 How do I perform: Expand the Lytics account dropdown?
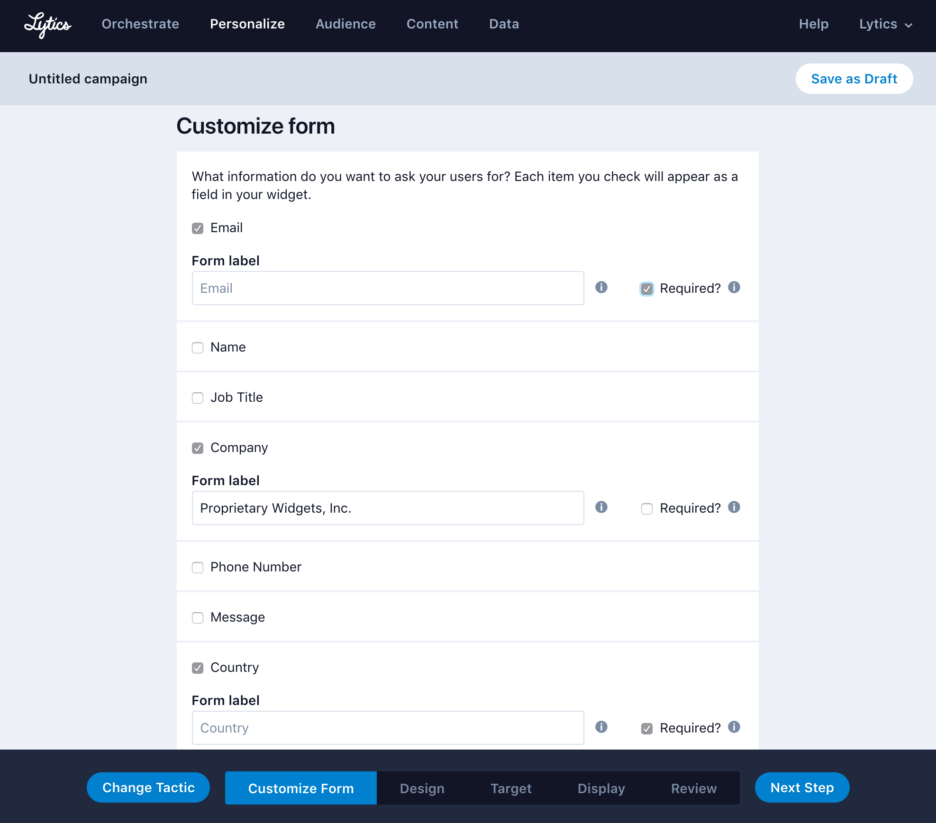pyautogui.click(x=885, y=24)
